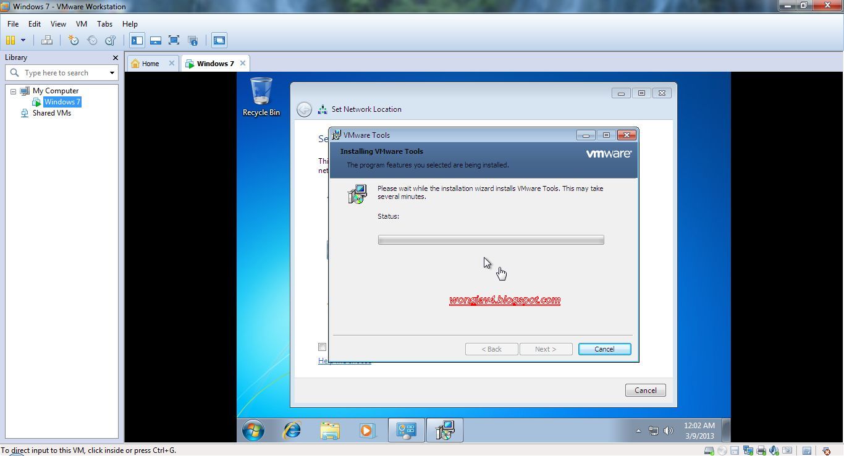The width and height of the screenshot is (844, 456).
Task: Click the VMware Tools installation progress bar
Action: point(491,240)
